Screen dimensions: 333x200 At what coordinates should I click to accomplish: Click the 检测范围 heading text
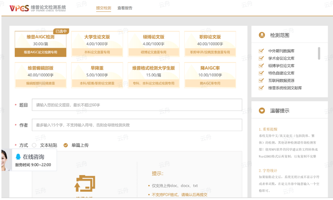[x=280, y=35]
